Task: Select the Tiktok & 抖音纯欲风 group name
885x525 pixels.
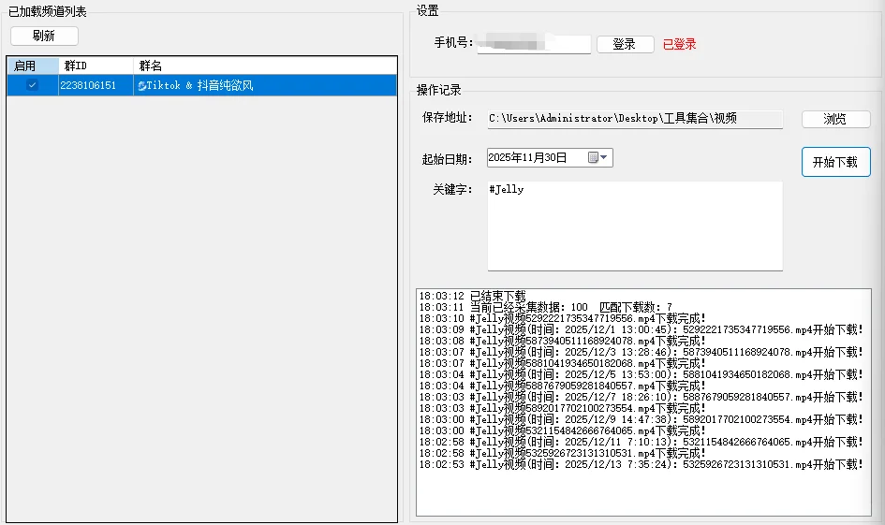Action: point(199,85)
